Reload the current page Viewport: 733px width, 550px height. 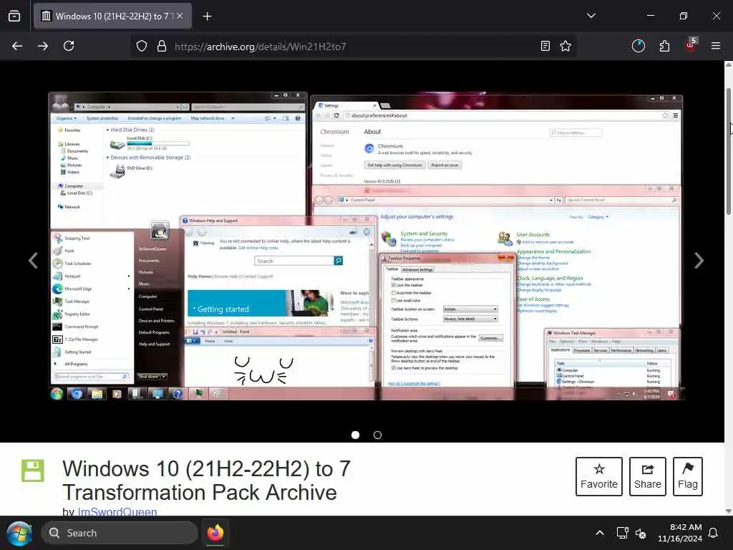click(69, 46)
